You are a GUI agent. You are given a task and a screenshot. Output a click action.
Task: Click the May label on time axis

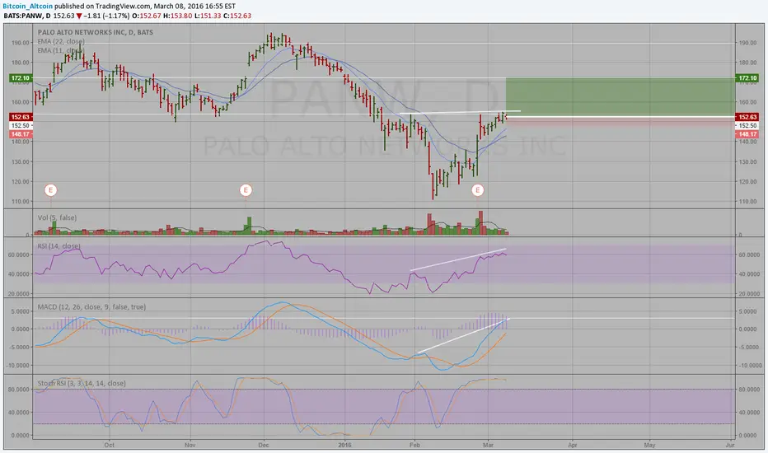(649, 445)
